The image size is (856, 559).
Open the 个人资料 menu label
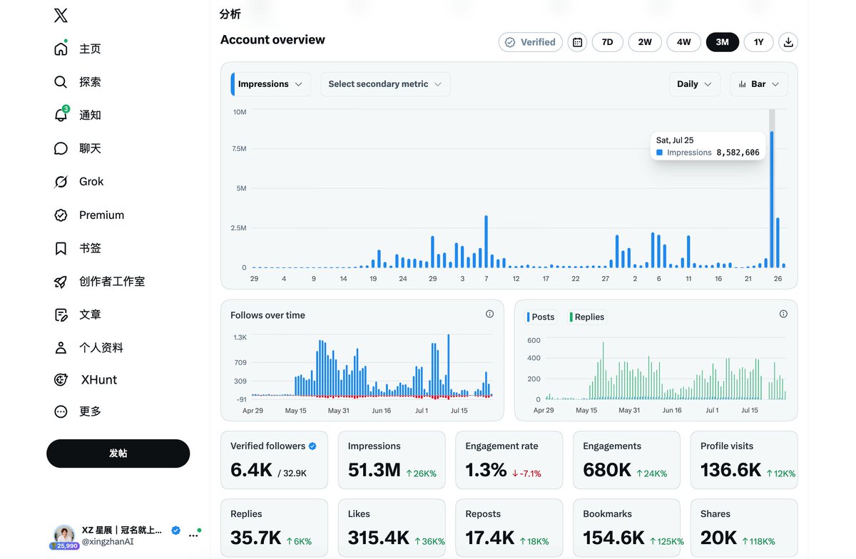coord(101,348)
